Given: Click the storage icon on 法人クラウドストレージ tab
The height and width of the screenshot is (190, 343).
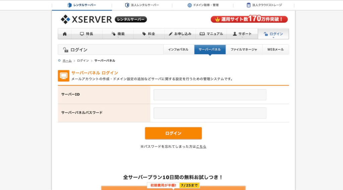Looking at the screenshot, I should 249,5.
